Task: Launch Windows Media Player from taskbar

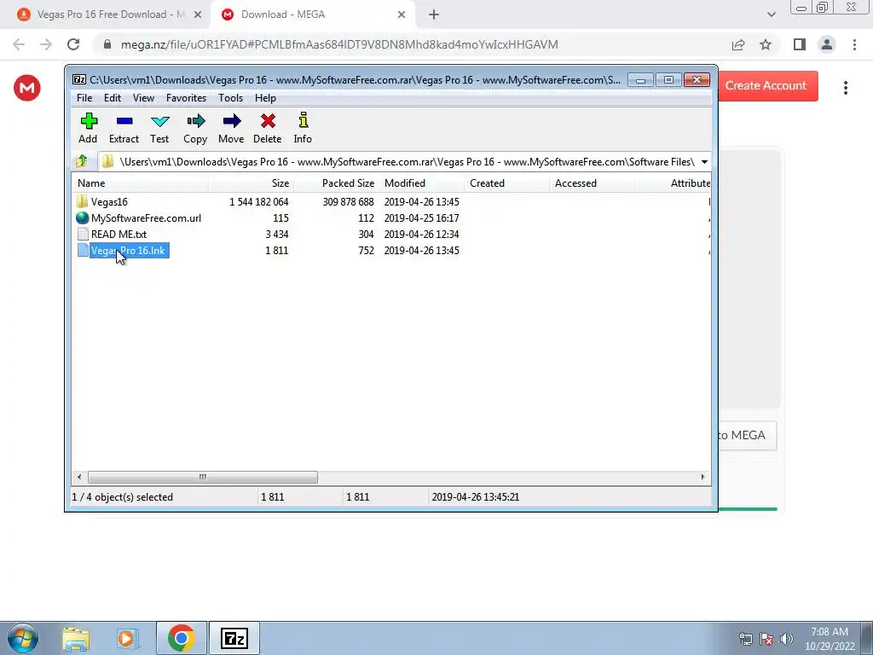Action: point(126,638)
